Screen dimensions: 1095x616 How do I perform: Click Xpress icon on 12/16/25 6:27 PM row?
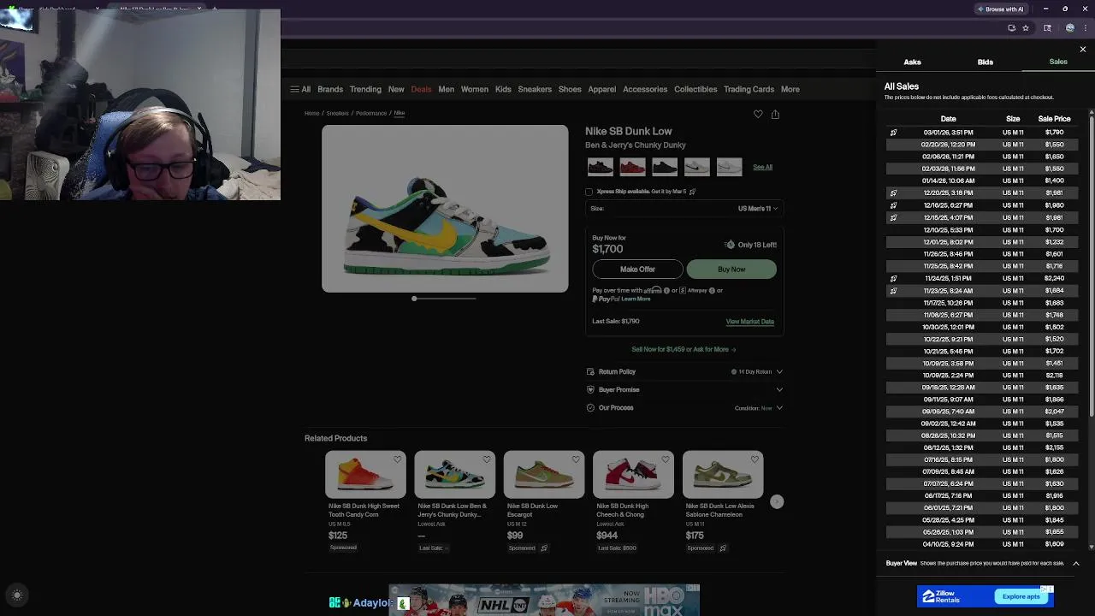(x=893, y=205)
